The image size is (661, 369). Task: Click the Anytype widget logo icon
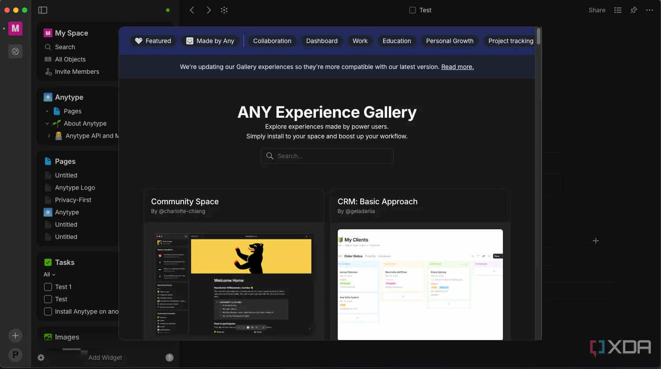[x=48, y=97]
